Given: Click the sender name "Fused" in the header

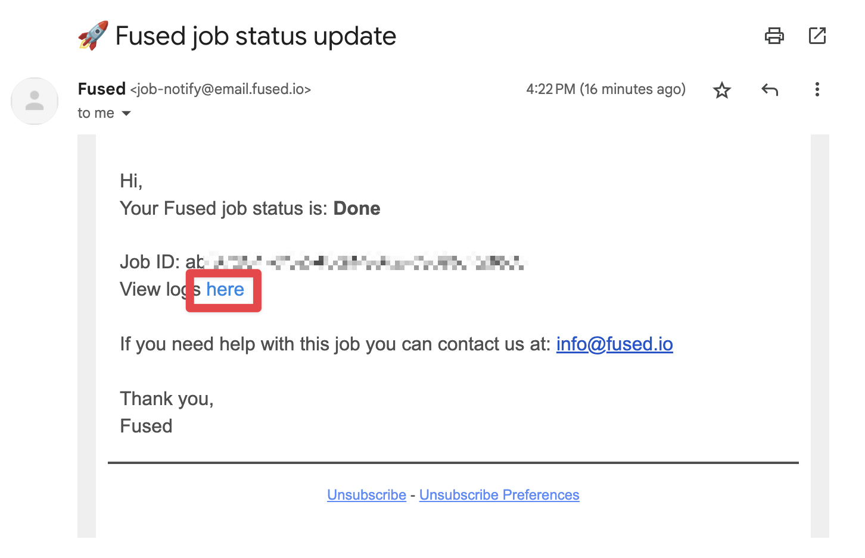Looking at the screenshot, I should click(101, 89).
